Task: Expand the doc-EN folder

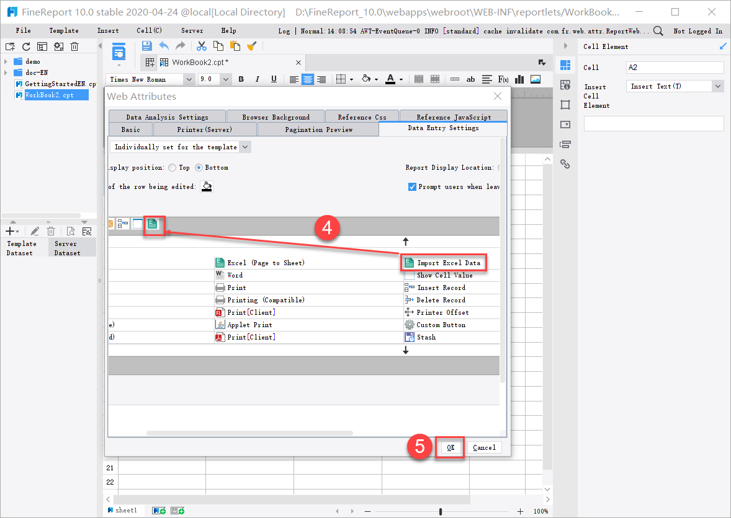Action: [6, 72]
